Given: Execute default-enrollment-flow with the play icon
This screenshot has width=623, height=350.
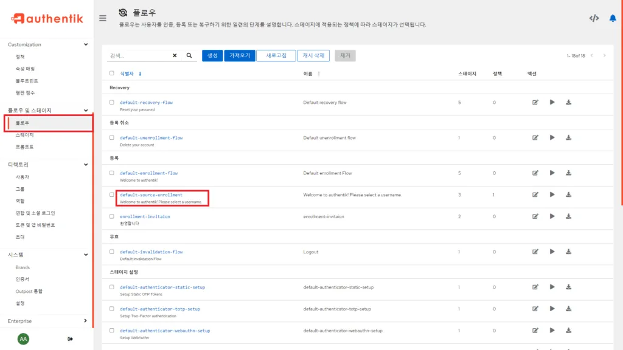Looking at the screenshot, I should point(552,173).
